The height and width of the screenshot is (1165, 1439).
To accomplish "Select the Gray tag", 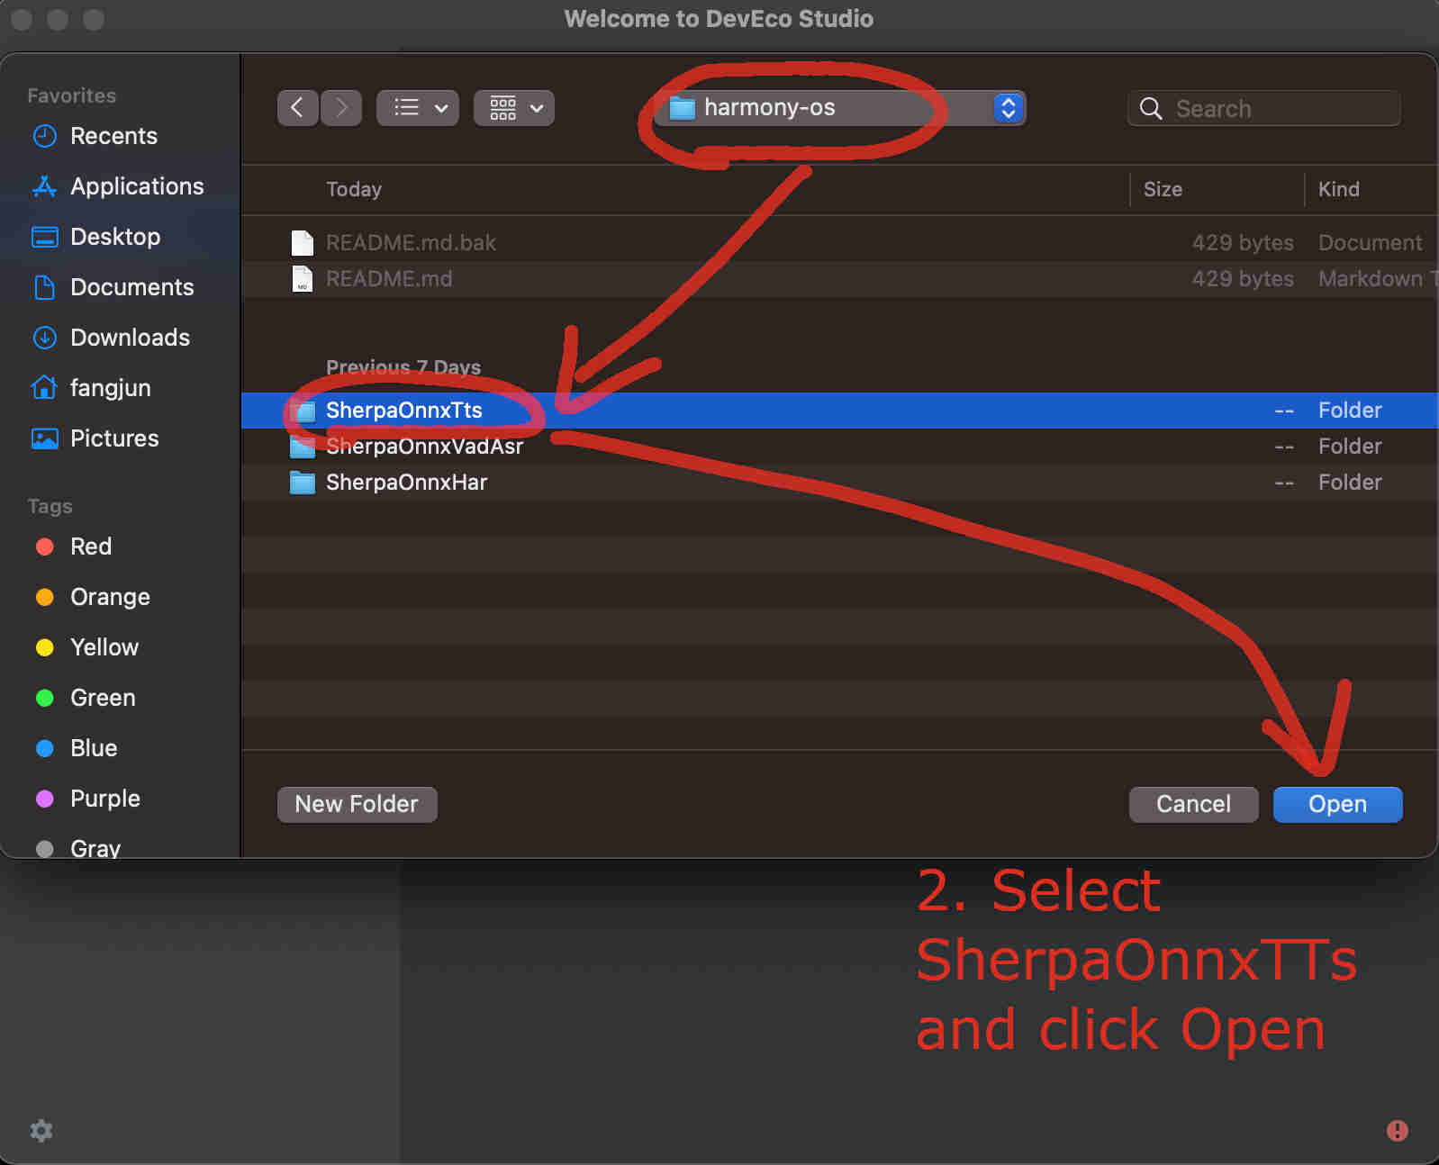I will [77, 847].
